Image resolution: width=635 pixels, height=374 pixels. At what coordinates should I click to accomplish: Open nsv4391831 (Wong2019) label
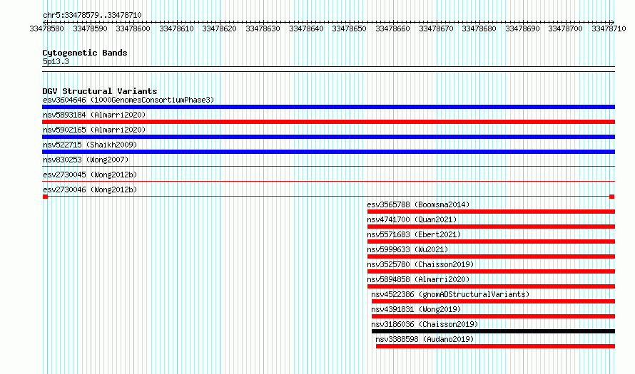coord(416,309)
